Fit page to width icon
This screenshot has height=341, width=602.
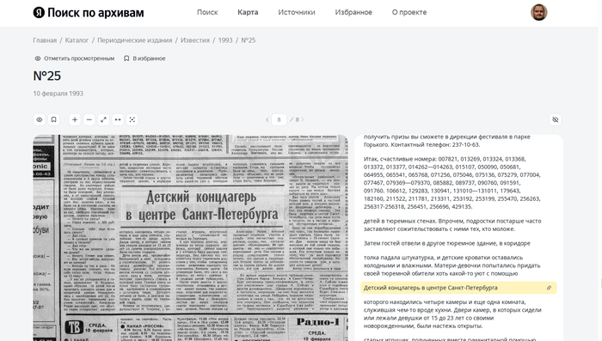pos(118,119)
